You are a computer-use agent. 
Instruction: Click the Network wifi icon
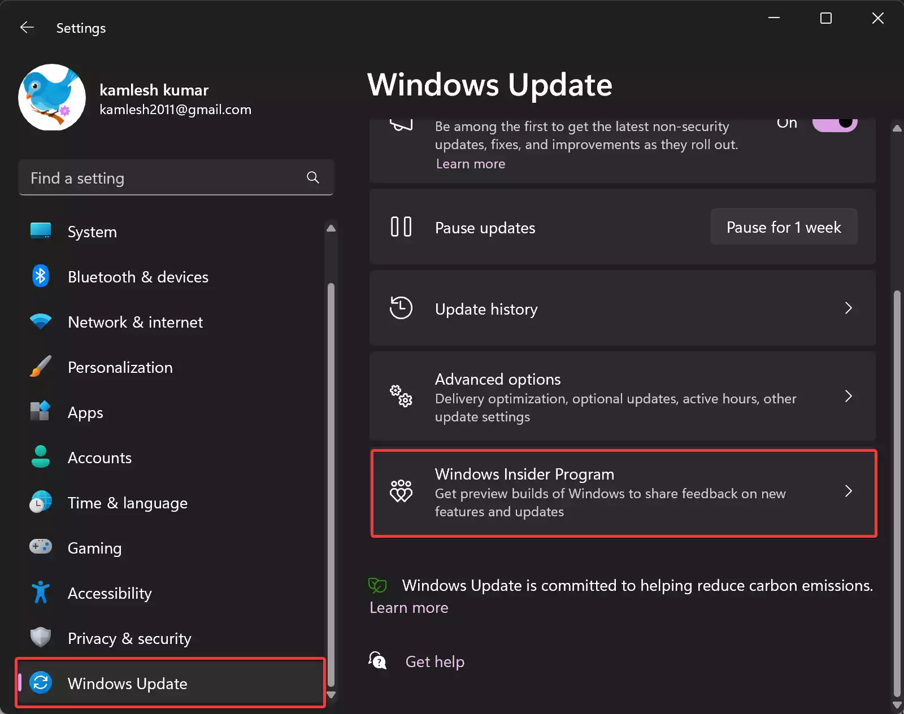[41, 321]
